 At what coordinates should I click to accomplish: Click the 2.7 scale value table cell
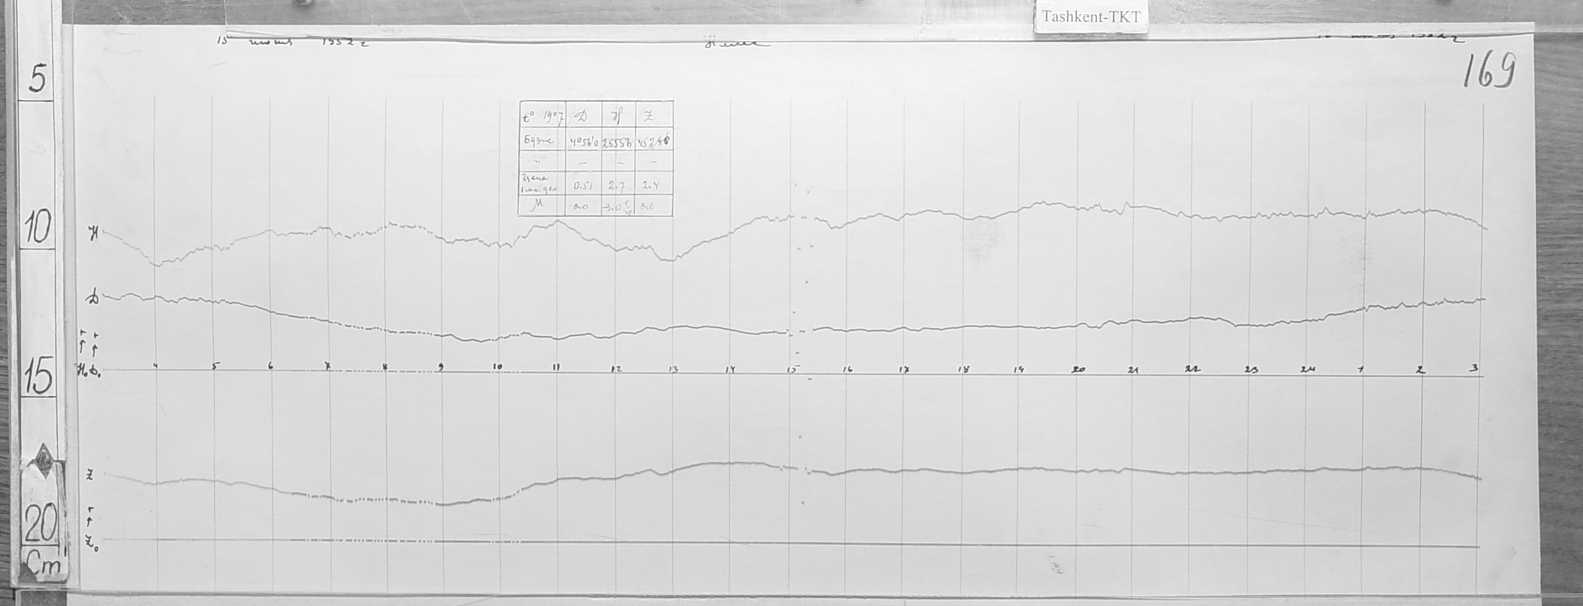pos(616,185)
